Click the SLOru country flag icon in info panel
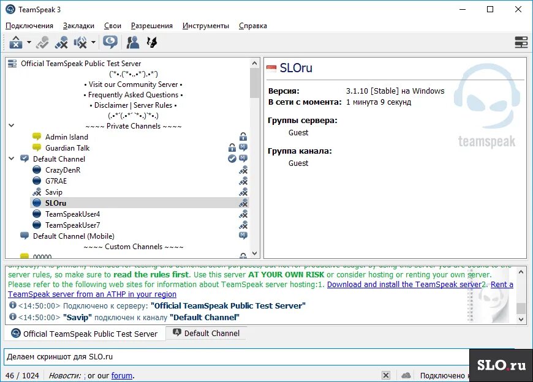 (271, 69)
